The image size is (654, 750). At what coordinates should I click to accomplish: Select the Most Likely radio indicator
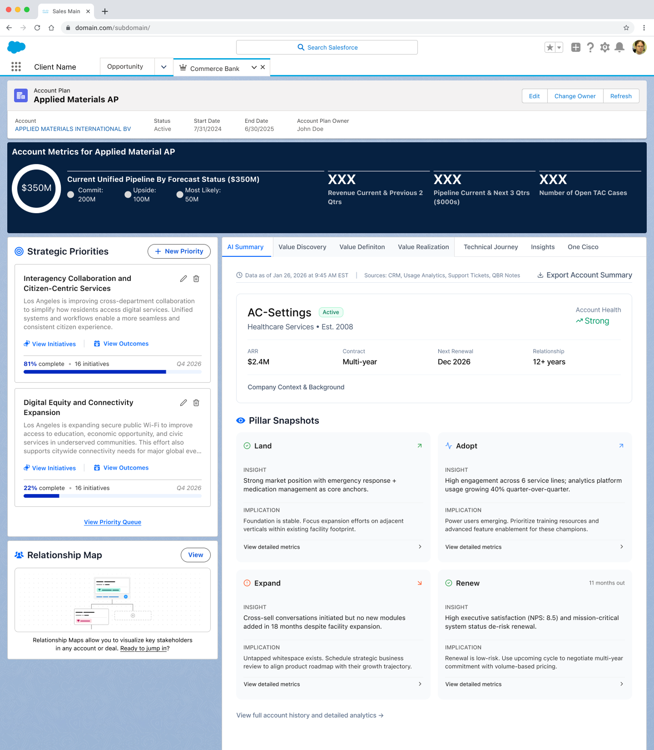click(x=180, y=195)
